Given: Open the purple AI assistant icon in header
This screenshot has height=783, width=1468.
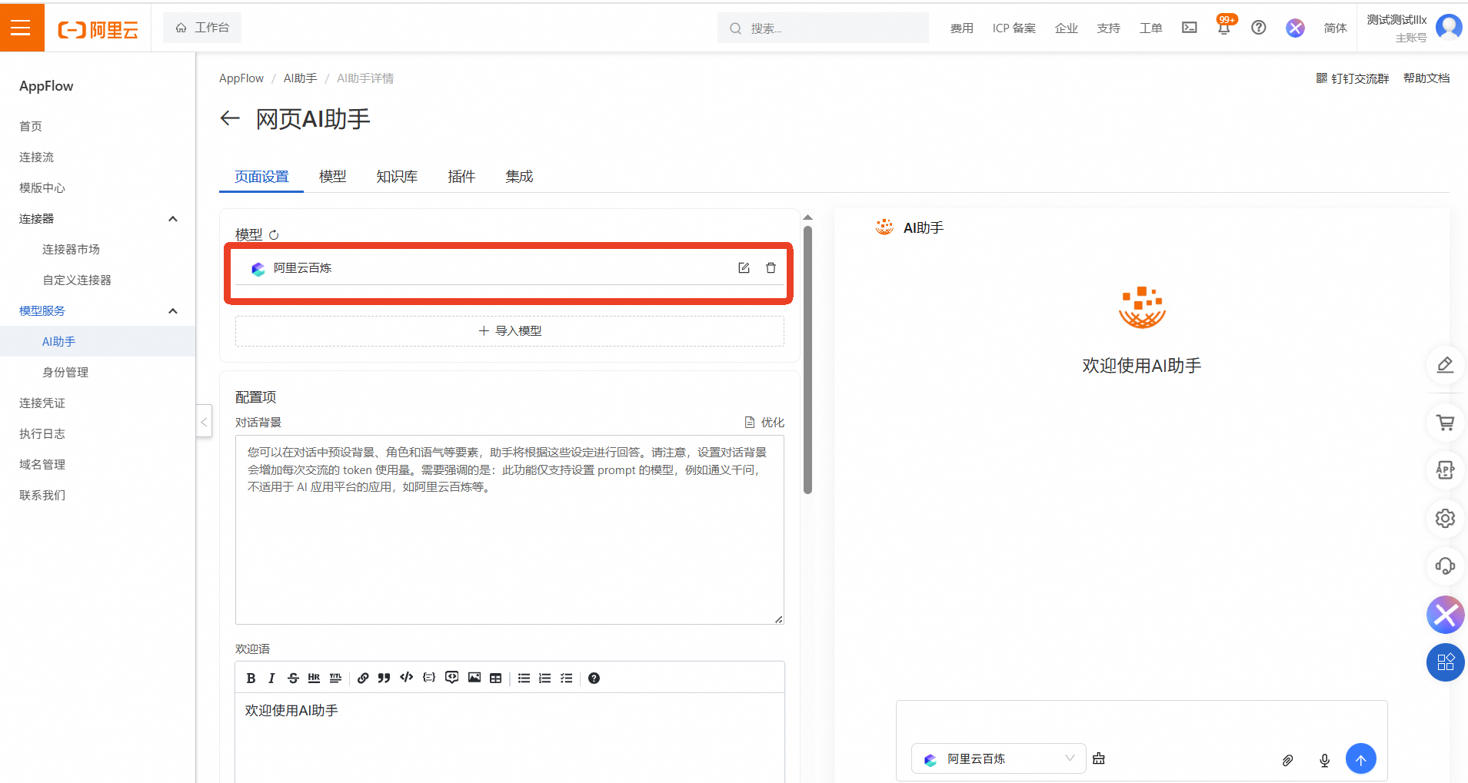Looking at the screenshot, I should [1295, 28].
